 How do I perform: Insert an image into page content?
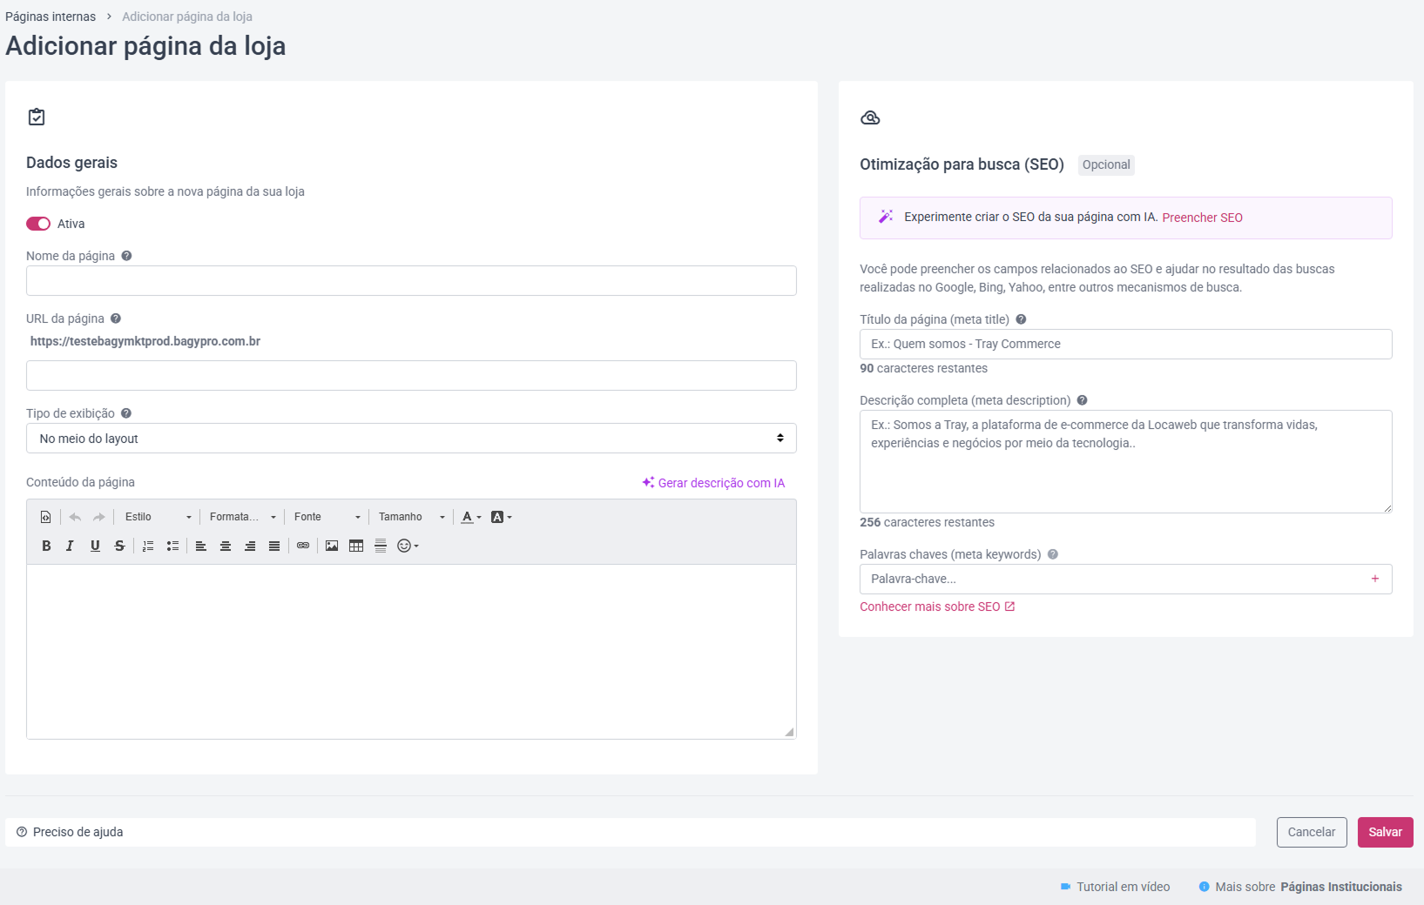coord(332,546)
